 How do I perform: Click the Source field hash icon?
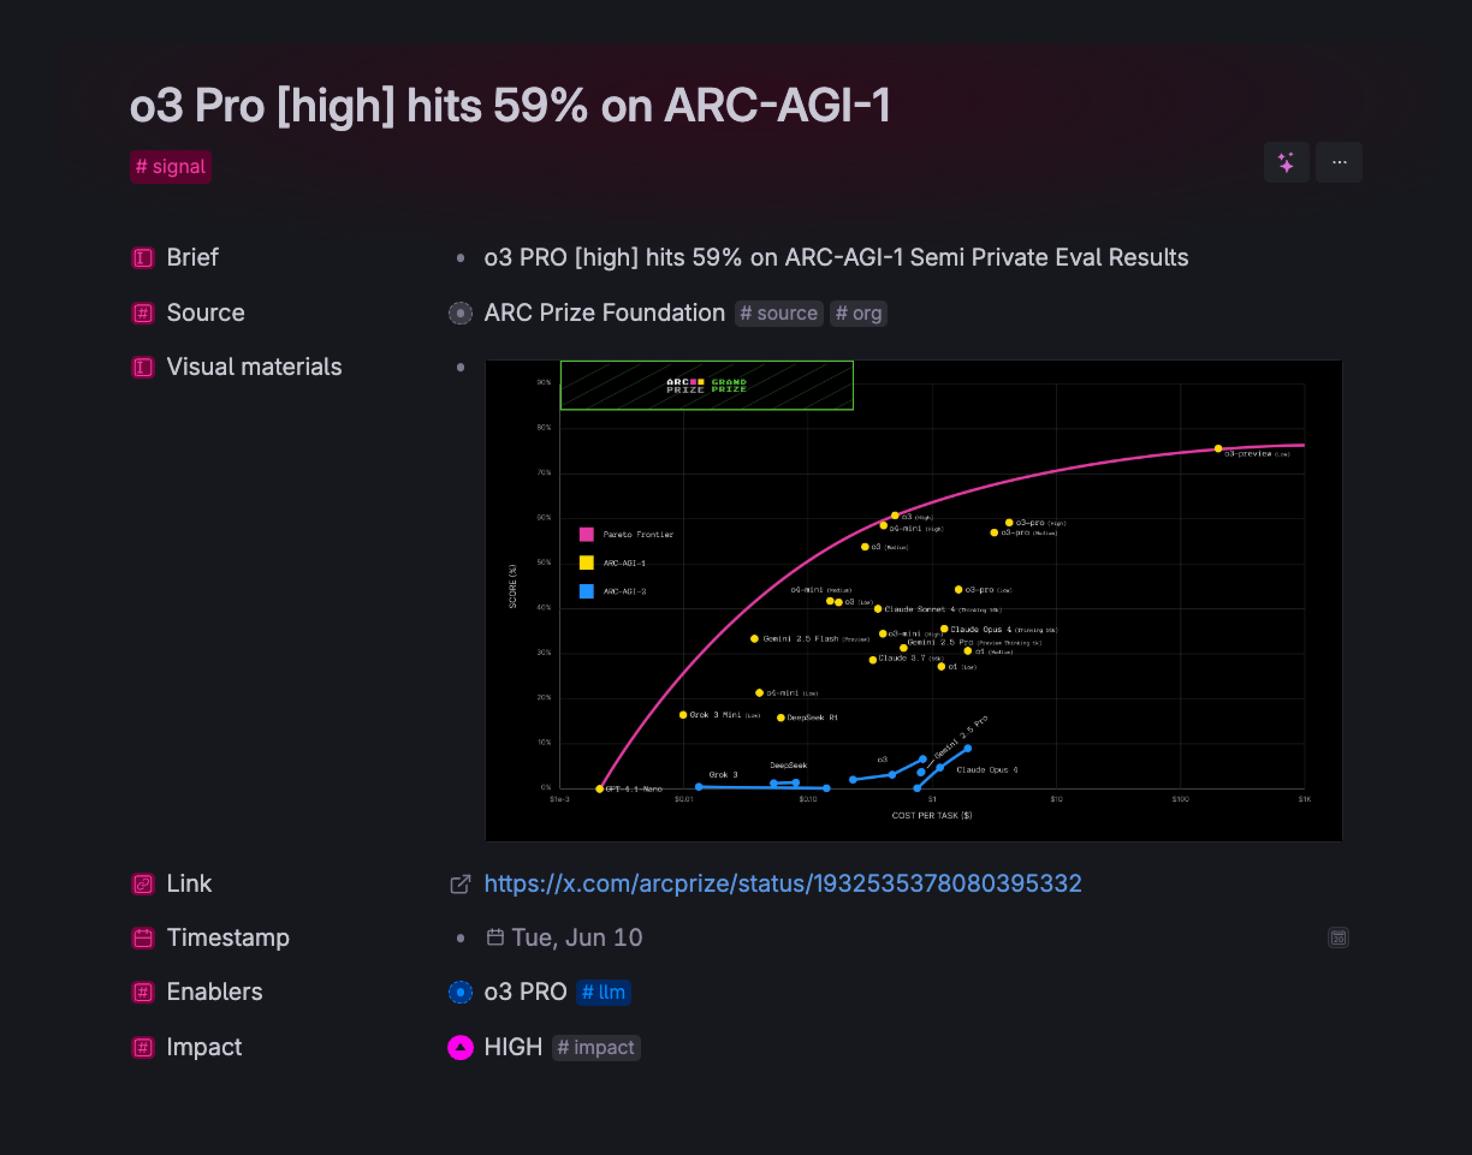[x=143, y=313]
